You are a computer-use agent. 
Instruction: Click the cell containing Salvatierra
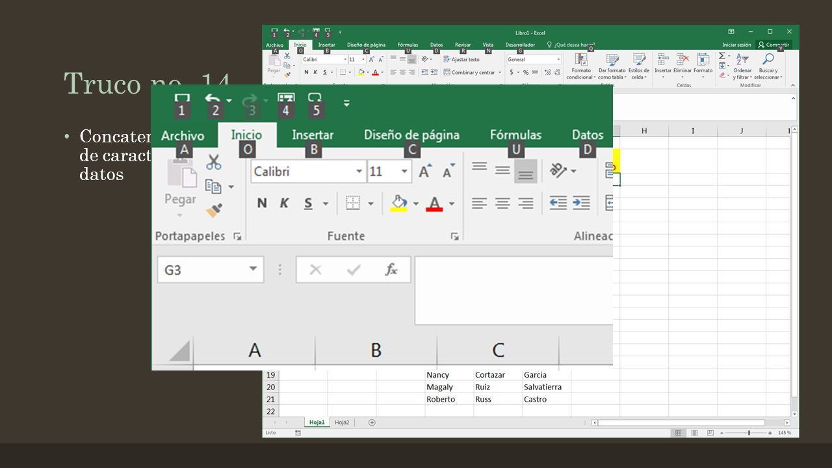tap(547, 387)
